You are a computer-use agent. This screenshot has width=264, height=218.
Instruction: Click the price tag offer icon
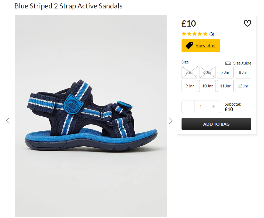tap(189, 46)
